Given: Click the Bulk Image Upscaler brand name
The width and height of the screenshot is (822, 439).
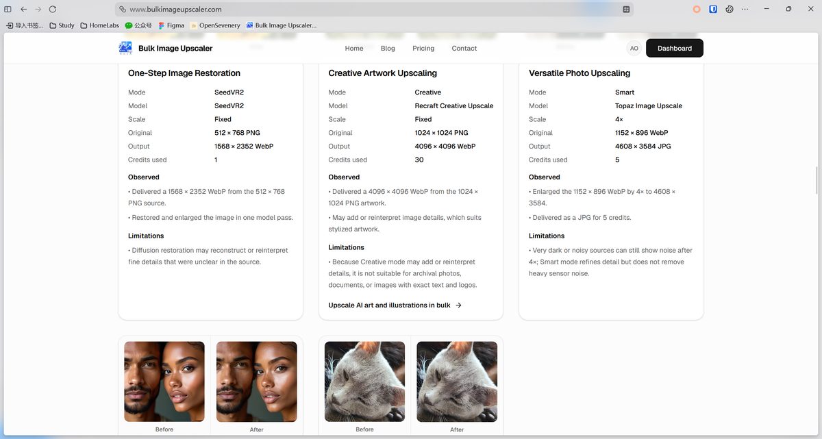Looking at the screenshot, I should pos(175,48).
